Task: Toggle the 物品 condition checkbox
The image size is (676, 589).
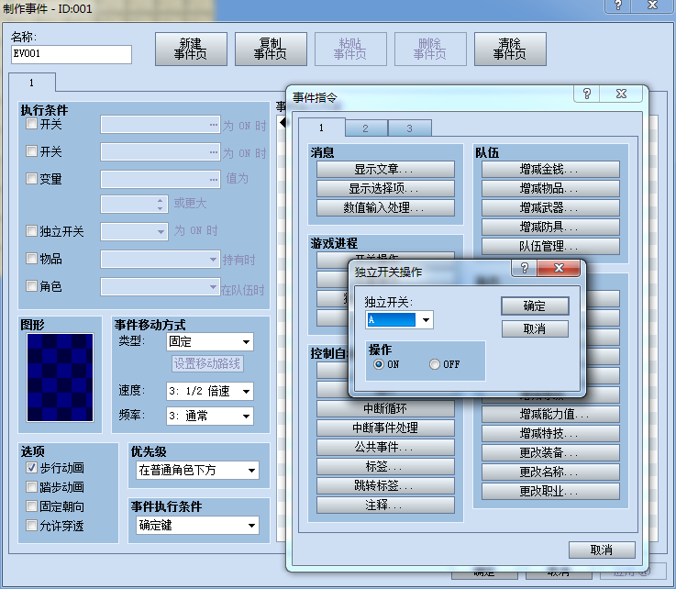Action: click(x=31, y=259)
